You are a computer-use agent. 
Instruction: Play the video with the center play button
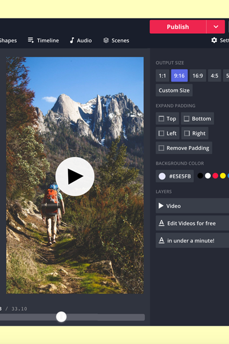click(x=75, y=177)
